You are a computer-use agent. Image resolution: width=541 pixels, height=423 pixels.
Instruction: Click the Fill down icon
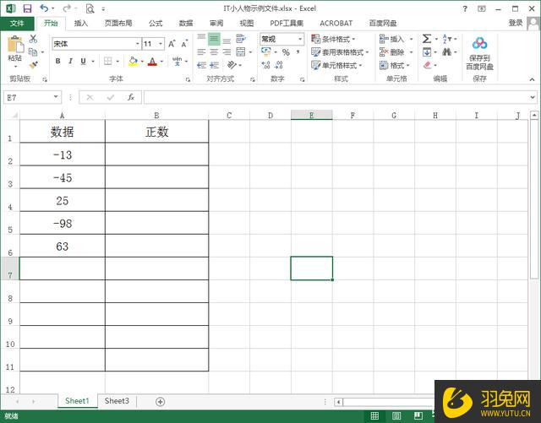tap(427, 52)
